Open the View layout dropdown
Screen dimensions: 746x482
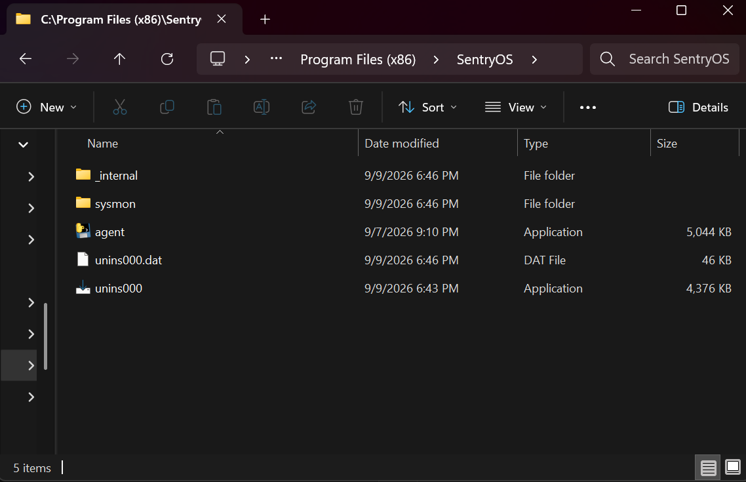[516, 107]
